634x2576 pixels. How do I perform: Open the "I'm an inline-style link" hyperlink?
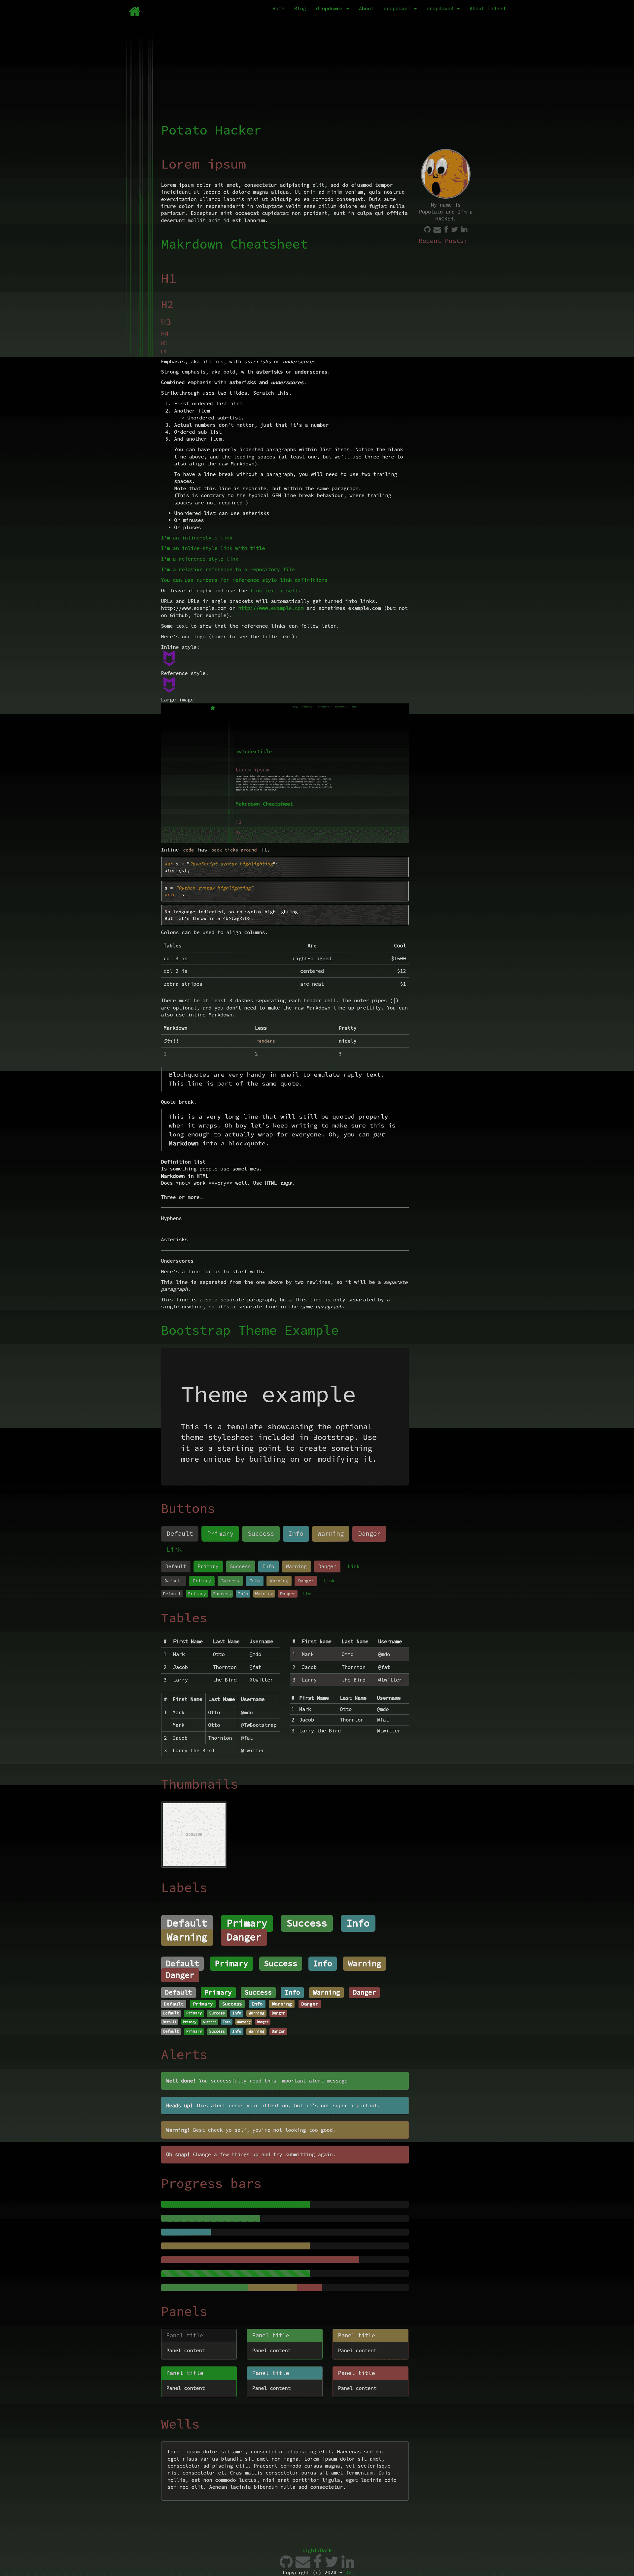197,538
